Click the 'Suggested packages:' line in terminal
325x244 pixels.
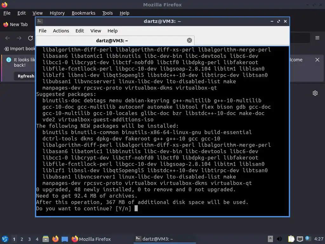66,94
